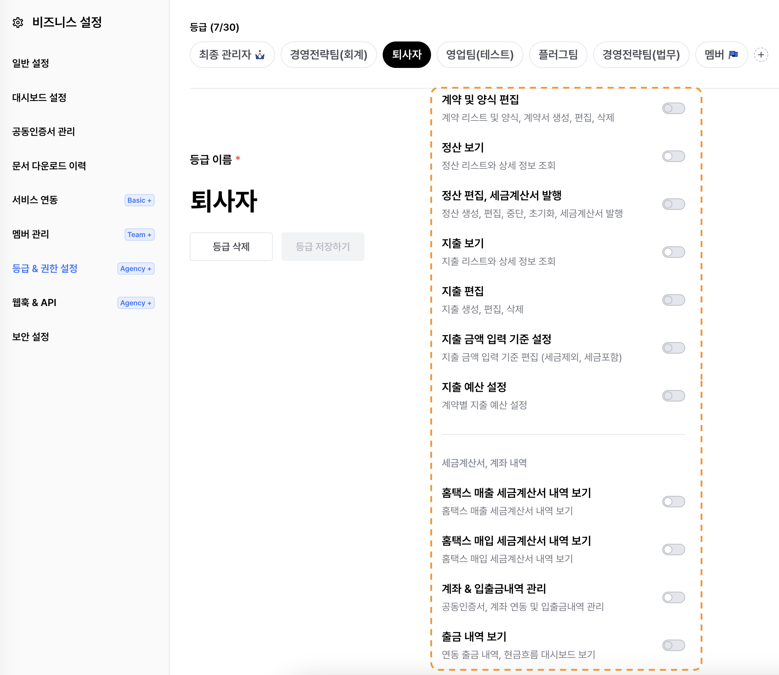Turn on 지출 편집 switch

pyautogui.click(x=673, y=300)
